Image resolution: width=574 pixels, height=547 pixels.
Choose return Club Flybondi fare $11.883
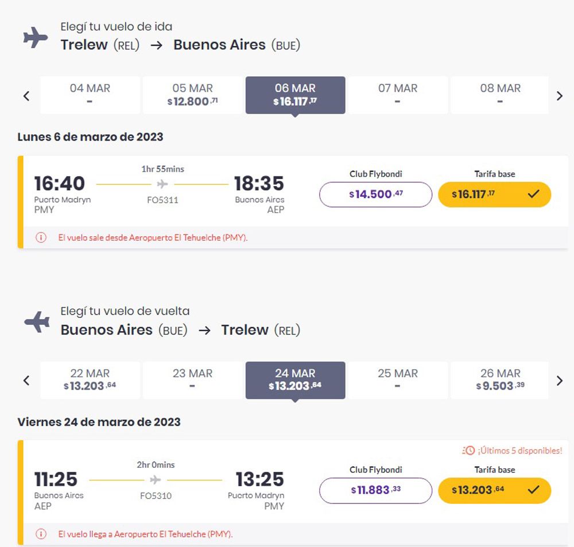375,490
